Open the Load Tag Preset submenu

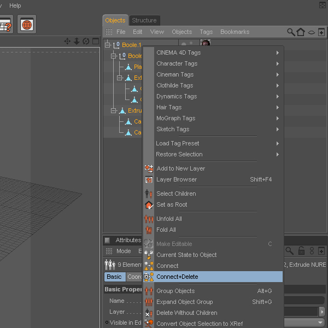click(x=213, y=143)
